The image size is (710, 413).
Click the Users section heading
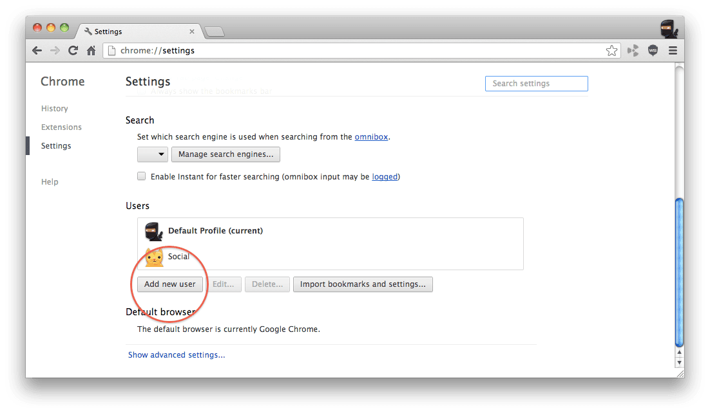138,206
